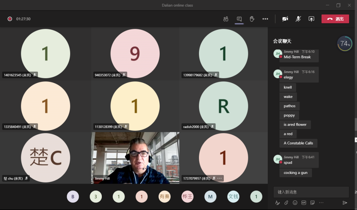The width and height of the screenshot is (357, 210).
Task: Send the chat message with arrow icon
Action: (345, 203)
